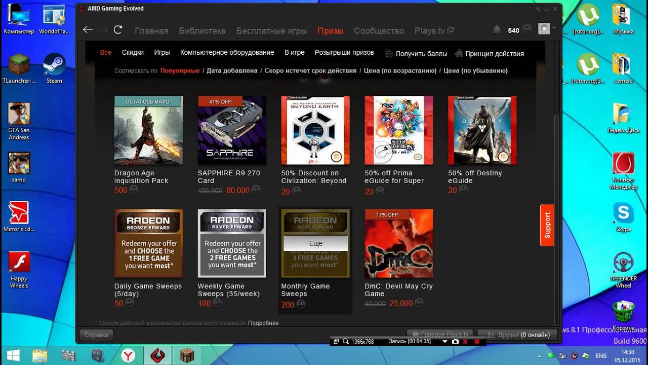Open Steam desktop icon
648x365 pixels.
click(54, 68)
